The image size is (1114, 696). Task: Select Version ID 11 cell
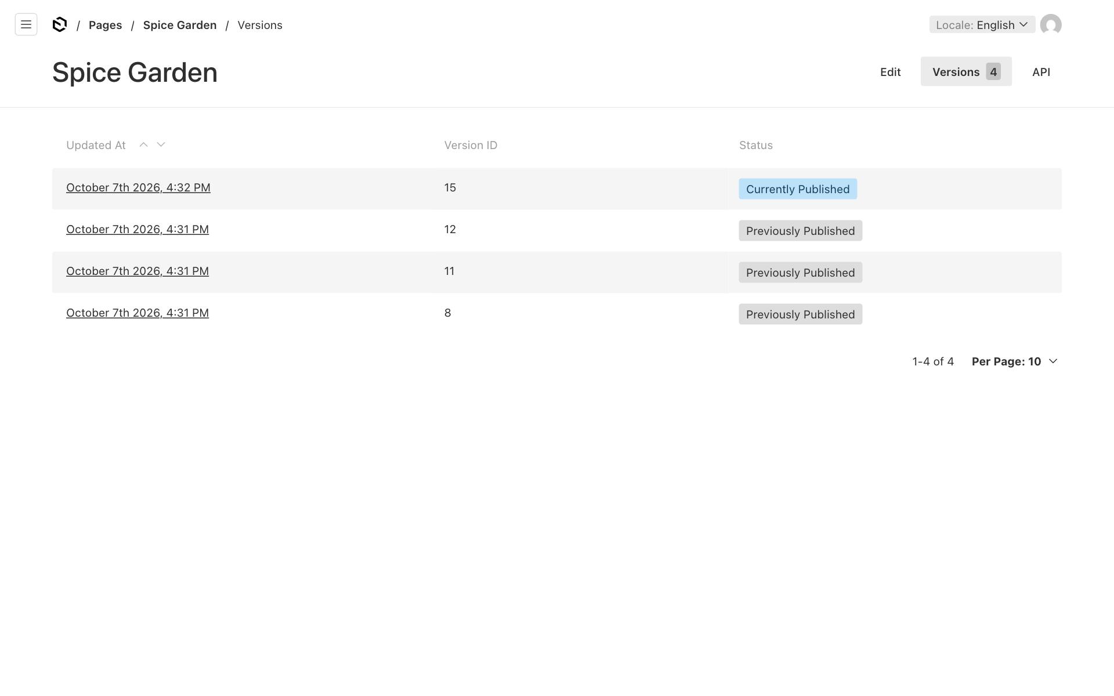(x=450, y=271)
